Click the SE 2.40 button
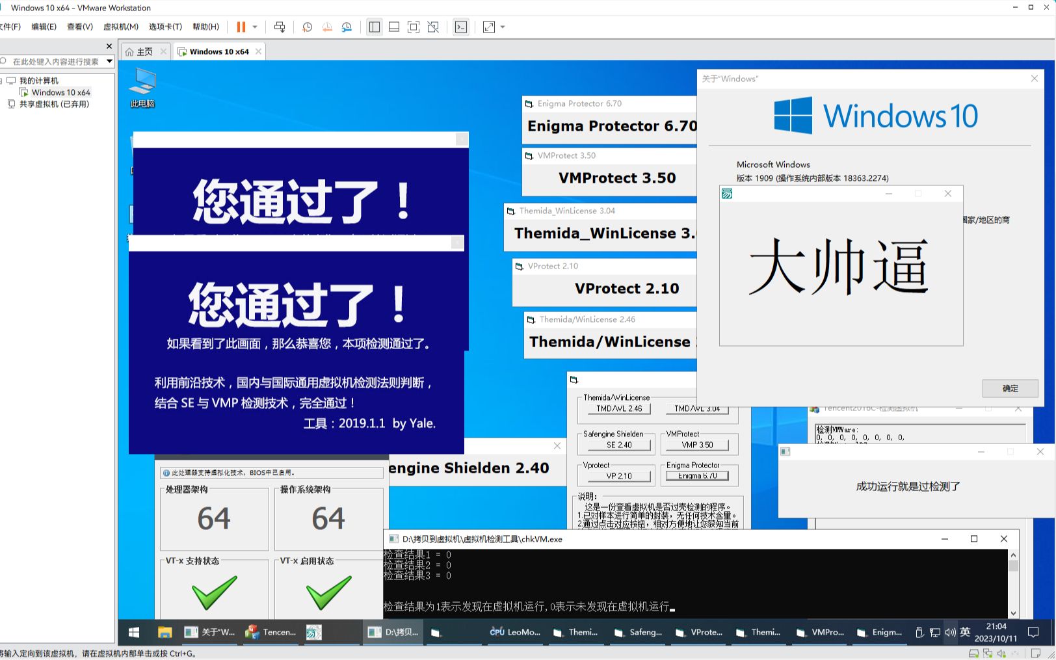This screenshot has width=1056, height=660. [619, 445]
